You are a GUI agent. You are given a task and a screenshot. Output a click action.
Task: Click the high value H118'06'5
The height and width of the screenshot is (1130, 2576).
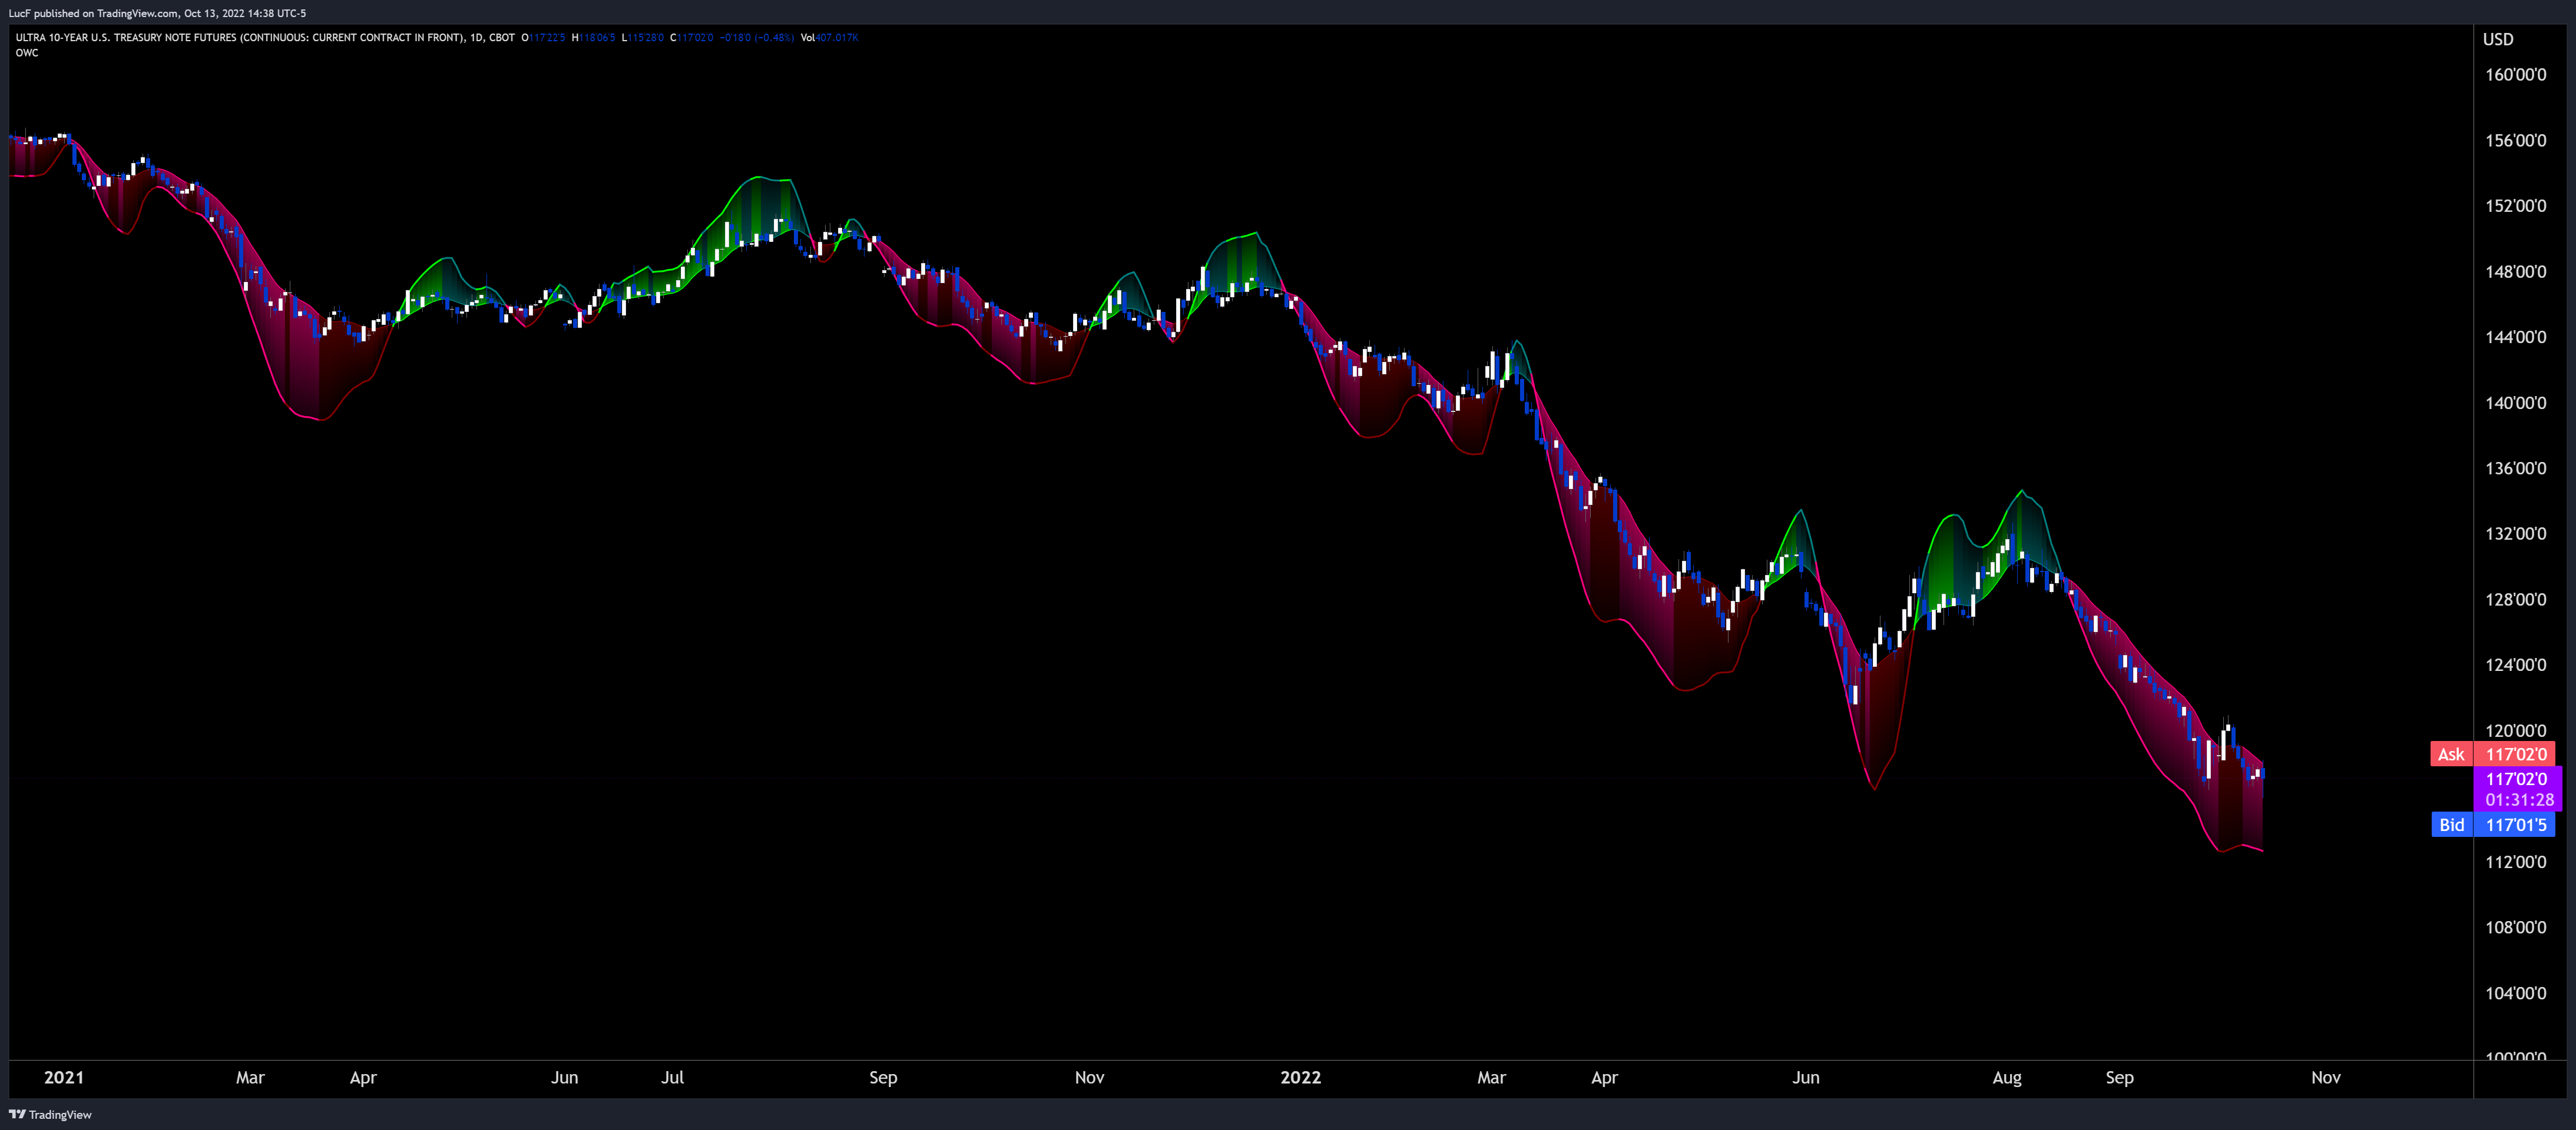593,38
